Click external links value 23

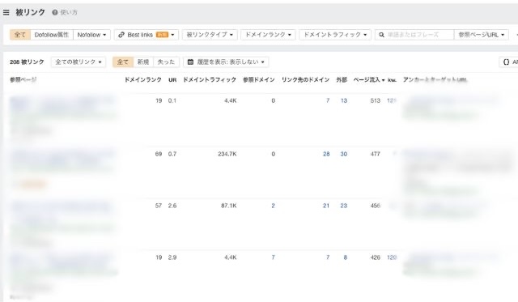343,206
